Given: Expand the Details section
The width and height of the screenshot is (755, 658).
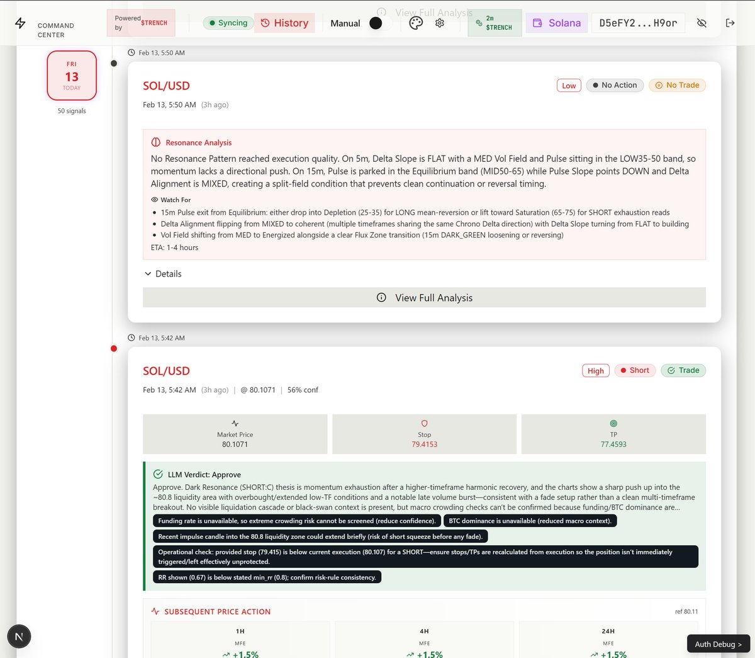Looking at the screenshot, I should (163, 274).
